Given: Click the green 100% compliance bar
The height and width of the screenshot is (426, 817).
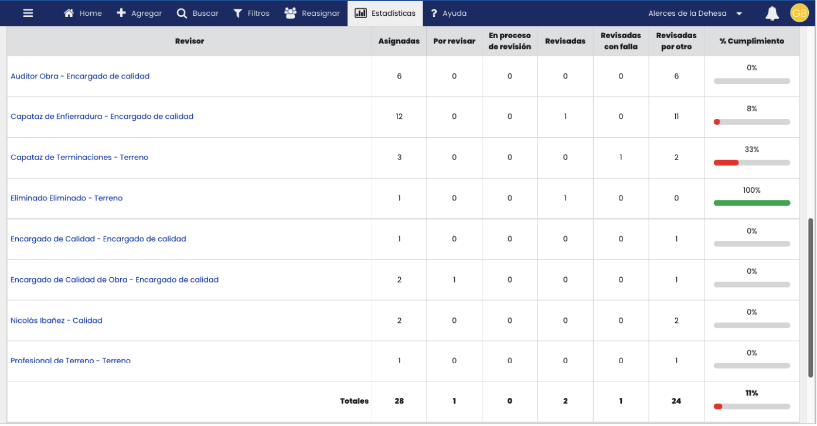Looking at the screenshot, I should point(751,203).
